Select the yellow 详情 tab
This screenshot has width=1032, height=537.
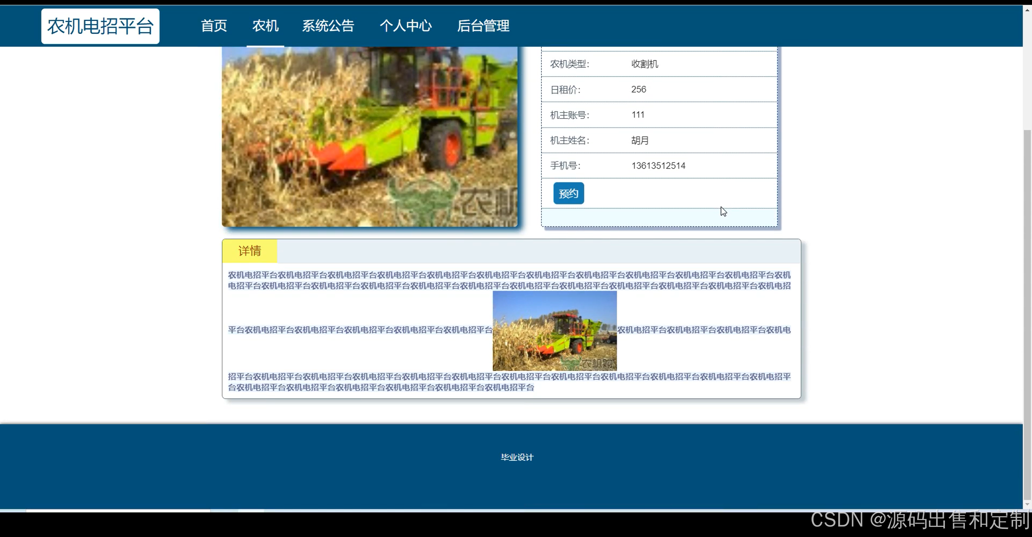pos(250,251)
